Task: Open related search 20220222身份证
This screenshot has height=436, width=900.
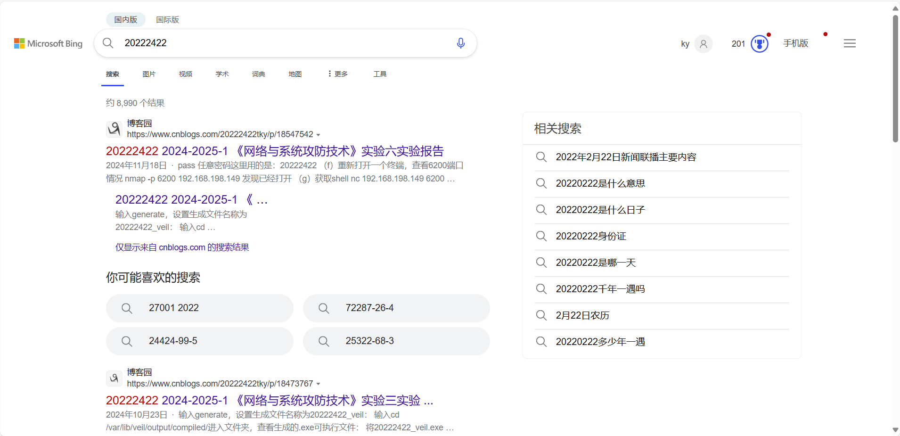Action: pos(591,236)
